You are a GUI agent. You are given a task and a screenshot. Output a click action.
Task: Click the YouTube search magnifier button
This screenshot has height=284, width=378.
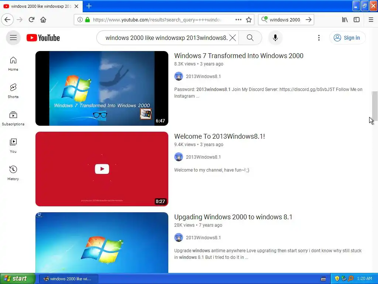tap(250, 38)
